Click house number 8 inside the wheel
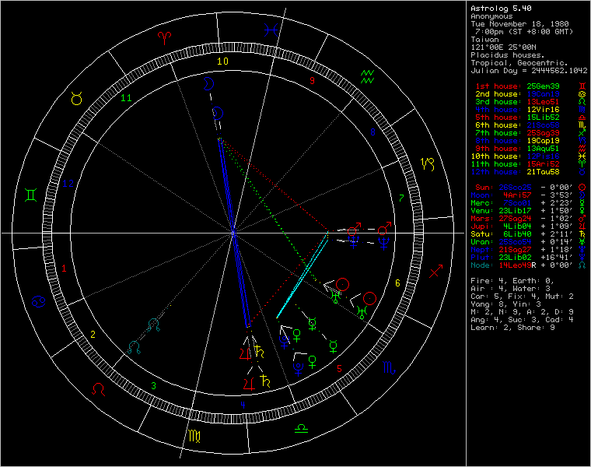Viewport: 591px width, 467px height. (372, 132)
